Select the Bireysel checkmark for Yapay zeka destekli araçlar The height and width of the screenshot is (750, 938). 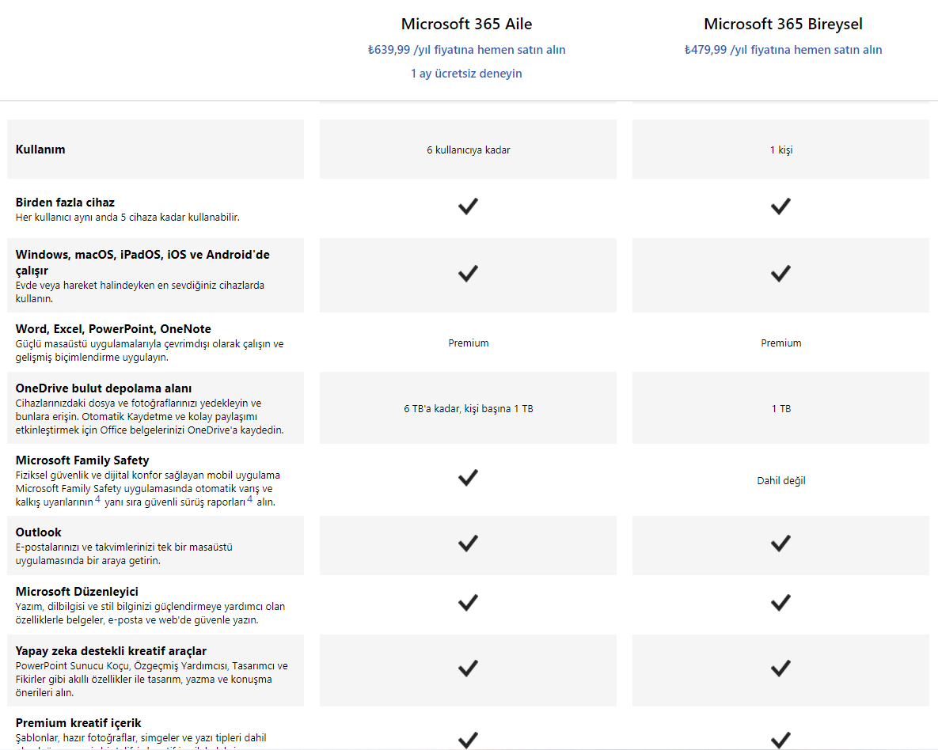tap(780, 669)
